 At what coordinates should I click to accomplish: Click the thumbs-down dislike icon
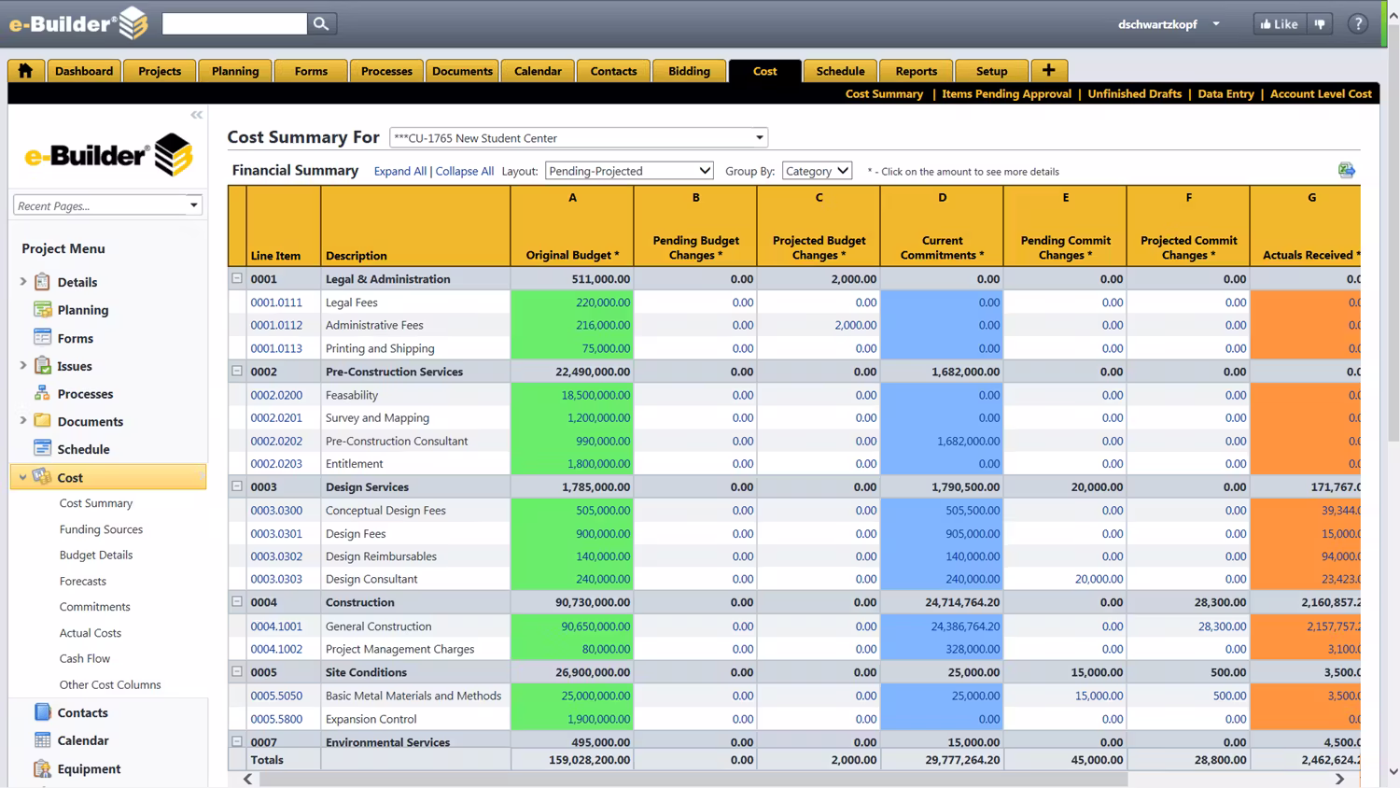tap(1320, 23)
